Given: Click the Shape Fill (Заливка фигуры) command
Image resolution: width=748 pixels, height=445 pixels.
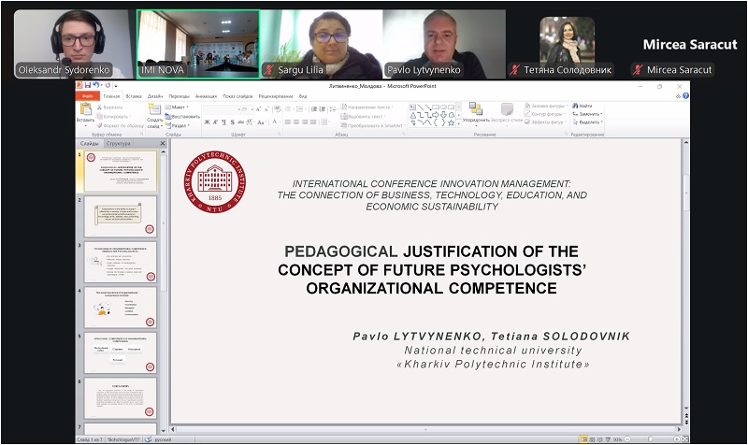Looking at the screenshot, I should (x=543, y=107).
